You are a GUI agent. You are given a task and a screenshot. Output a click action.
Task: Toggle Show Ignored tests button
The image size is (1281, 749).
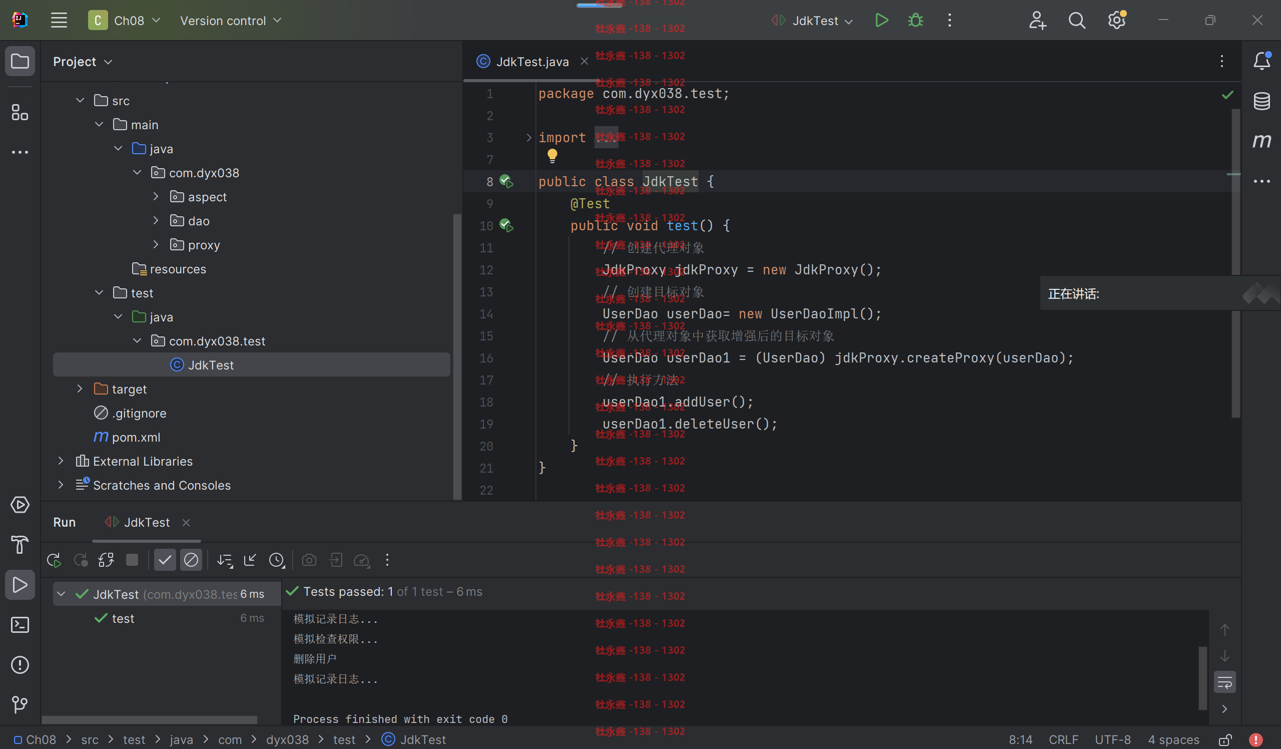point(191,560)
